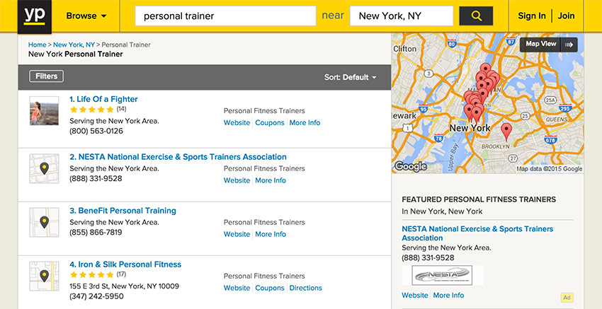
Task: View Coupons for Iron & Silk Personal Fitness
Action: (x=270, y=288)
